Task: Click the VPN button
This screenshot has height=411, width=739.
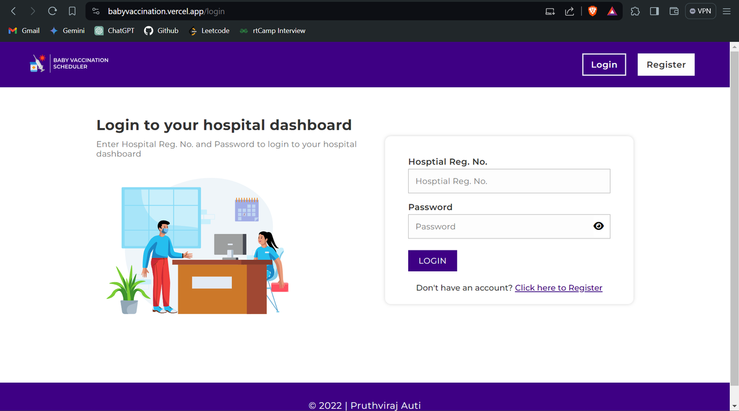Action: click(x=700, y=11)
